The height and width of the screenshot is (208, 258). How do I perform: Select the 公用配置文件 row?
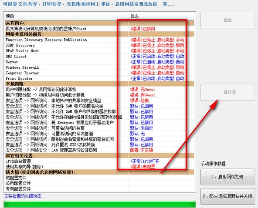99,183
